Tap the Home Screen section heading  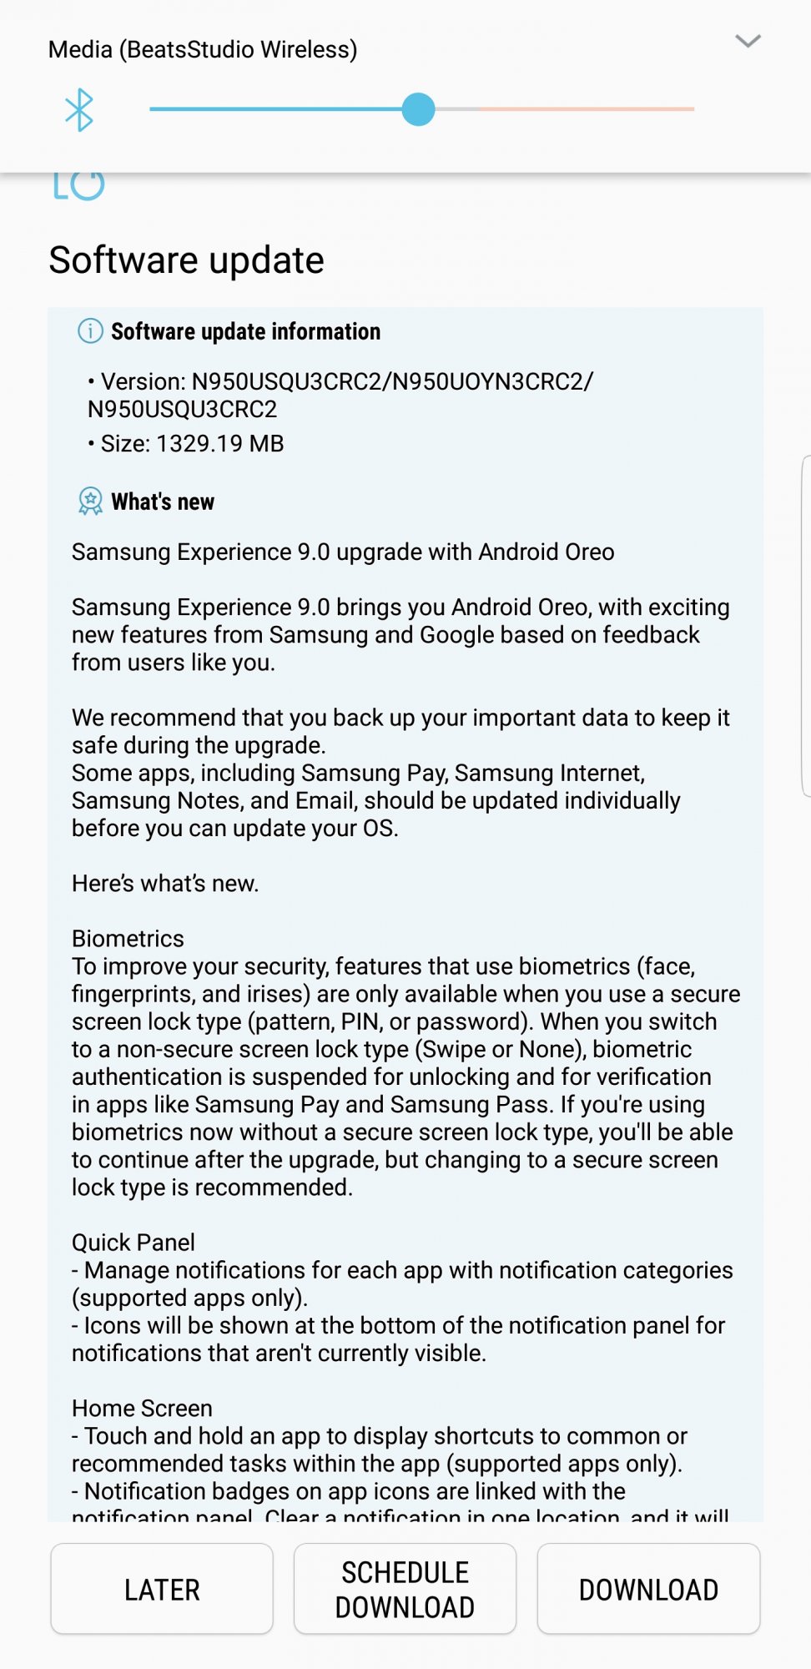[142, 1409]
